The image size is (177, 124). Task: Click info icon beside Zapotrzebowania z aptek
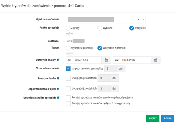click(x=58, y=89)
